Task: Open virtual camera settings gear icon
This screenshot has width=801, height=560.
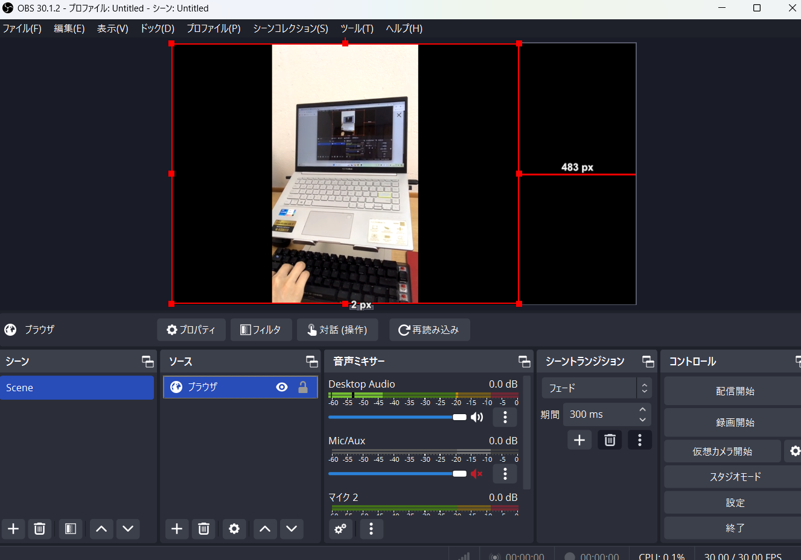Action: (x=794, y=451)
